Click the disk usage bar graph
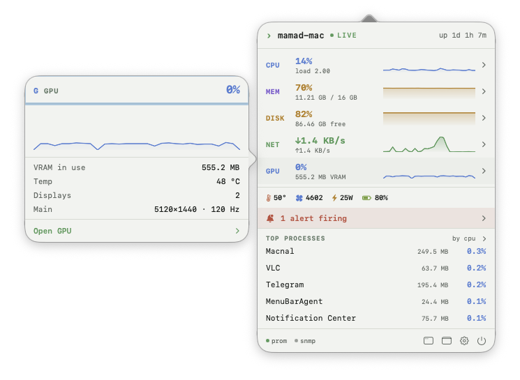Image resolution: width=520 pixels, height=380 pixels. pyautogui.click(x=429, y=119)
